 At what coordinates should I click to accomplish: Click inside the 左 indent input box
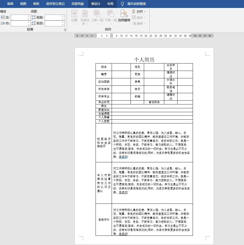pyautogui.click(x=19, y=17)
